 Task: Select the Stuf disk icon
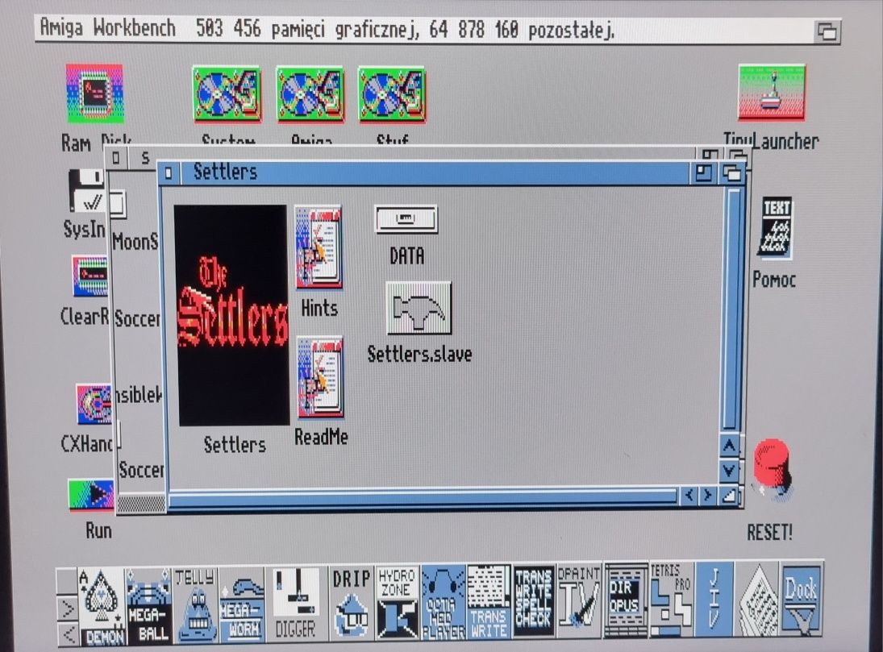(x=392, y=94)
